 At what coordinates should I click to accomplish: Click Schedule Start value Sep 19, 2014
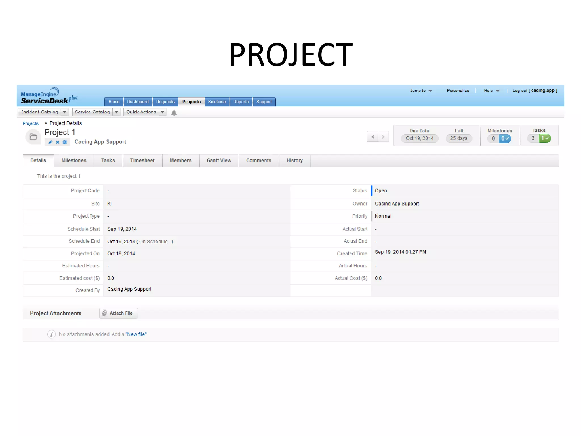click(x=122, y=229)
